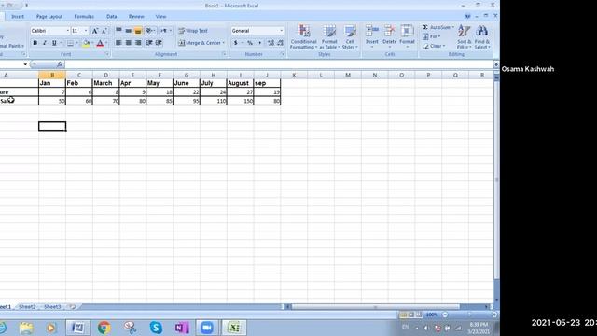The image size is (597, 336).
Task: Open Conditional Formatting
Action: point(303,37)
